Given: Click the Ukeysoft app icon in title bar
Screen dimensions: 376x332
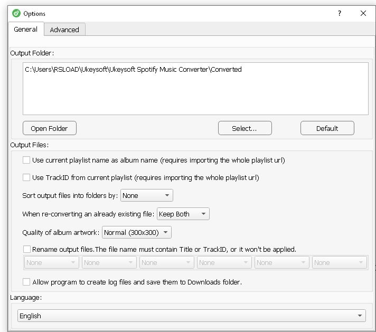Looking at the screenshot, I should [16, 13].
